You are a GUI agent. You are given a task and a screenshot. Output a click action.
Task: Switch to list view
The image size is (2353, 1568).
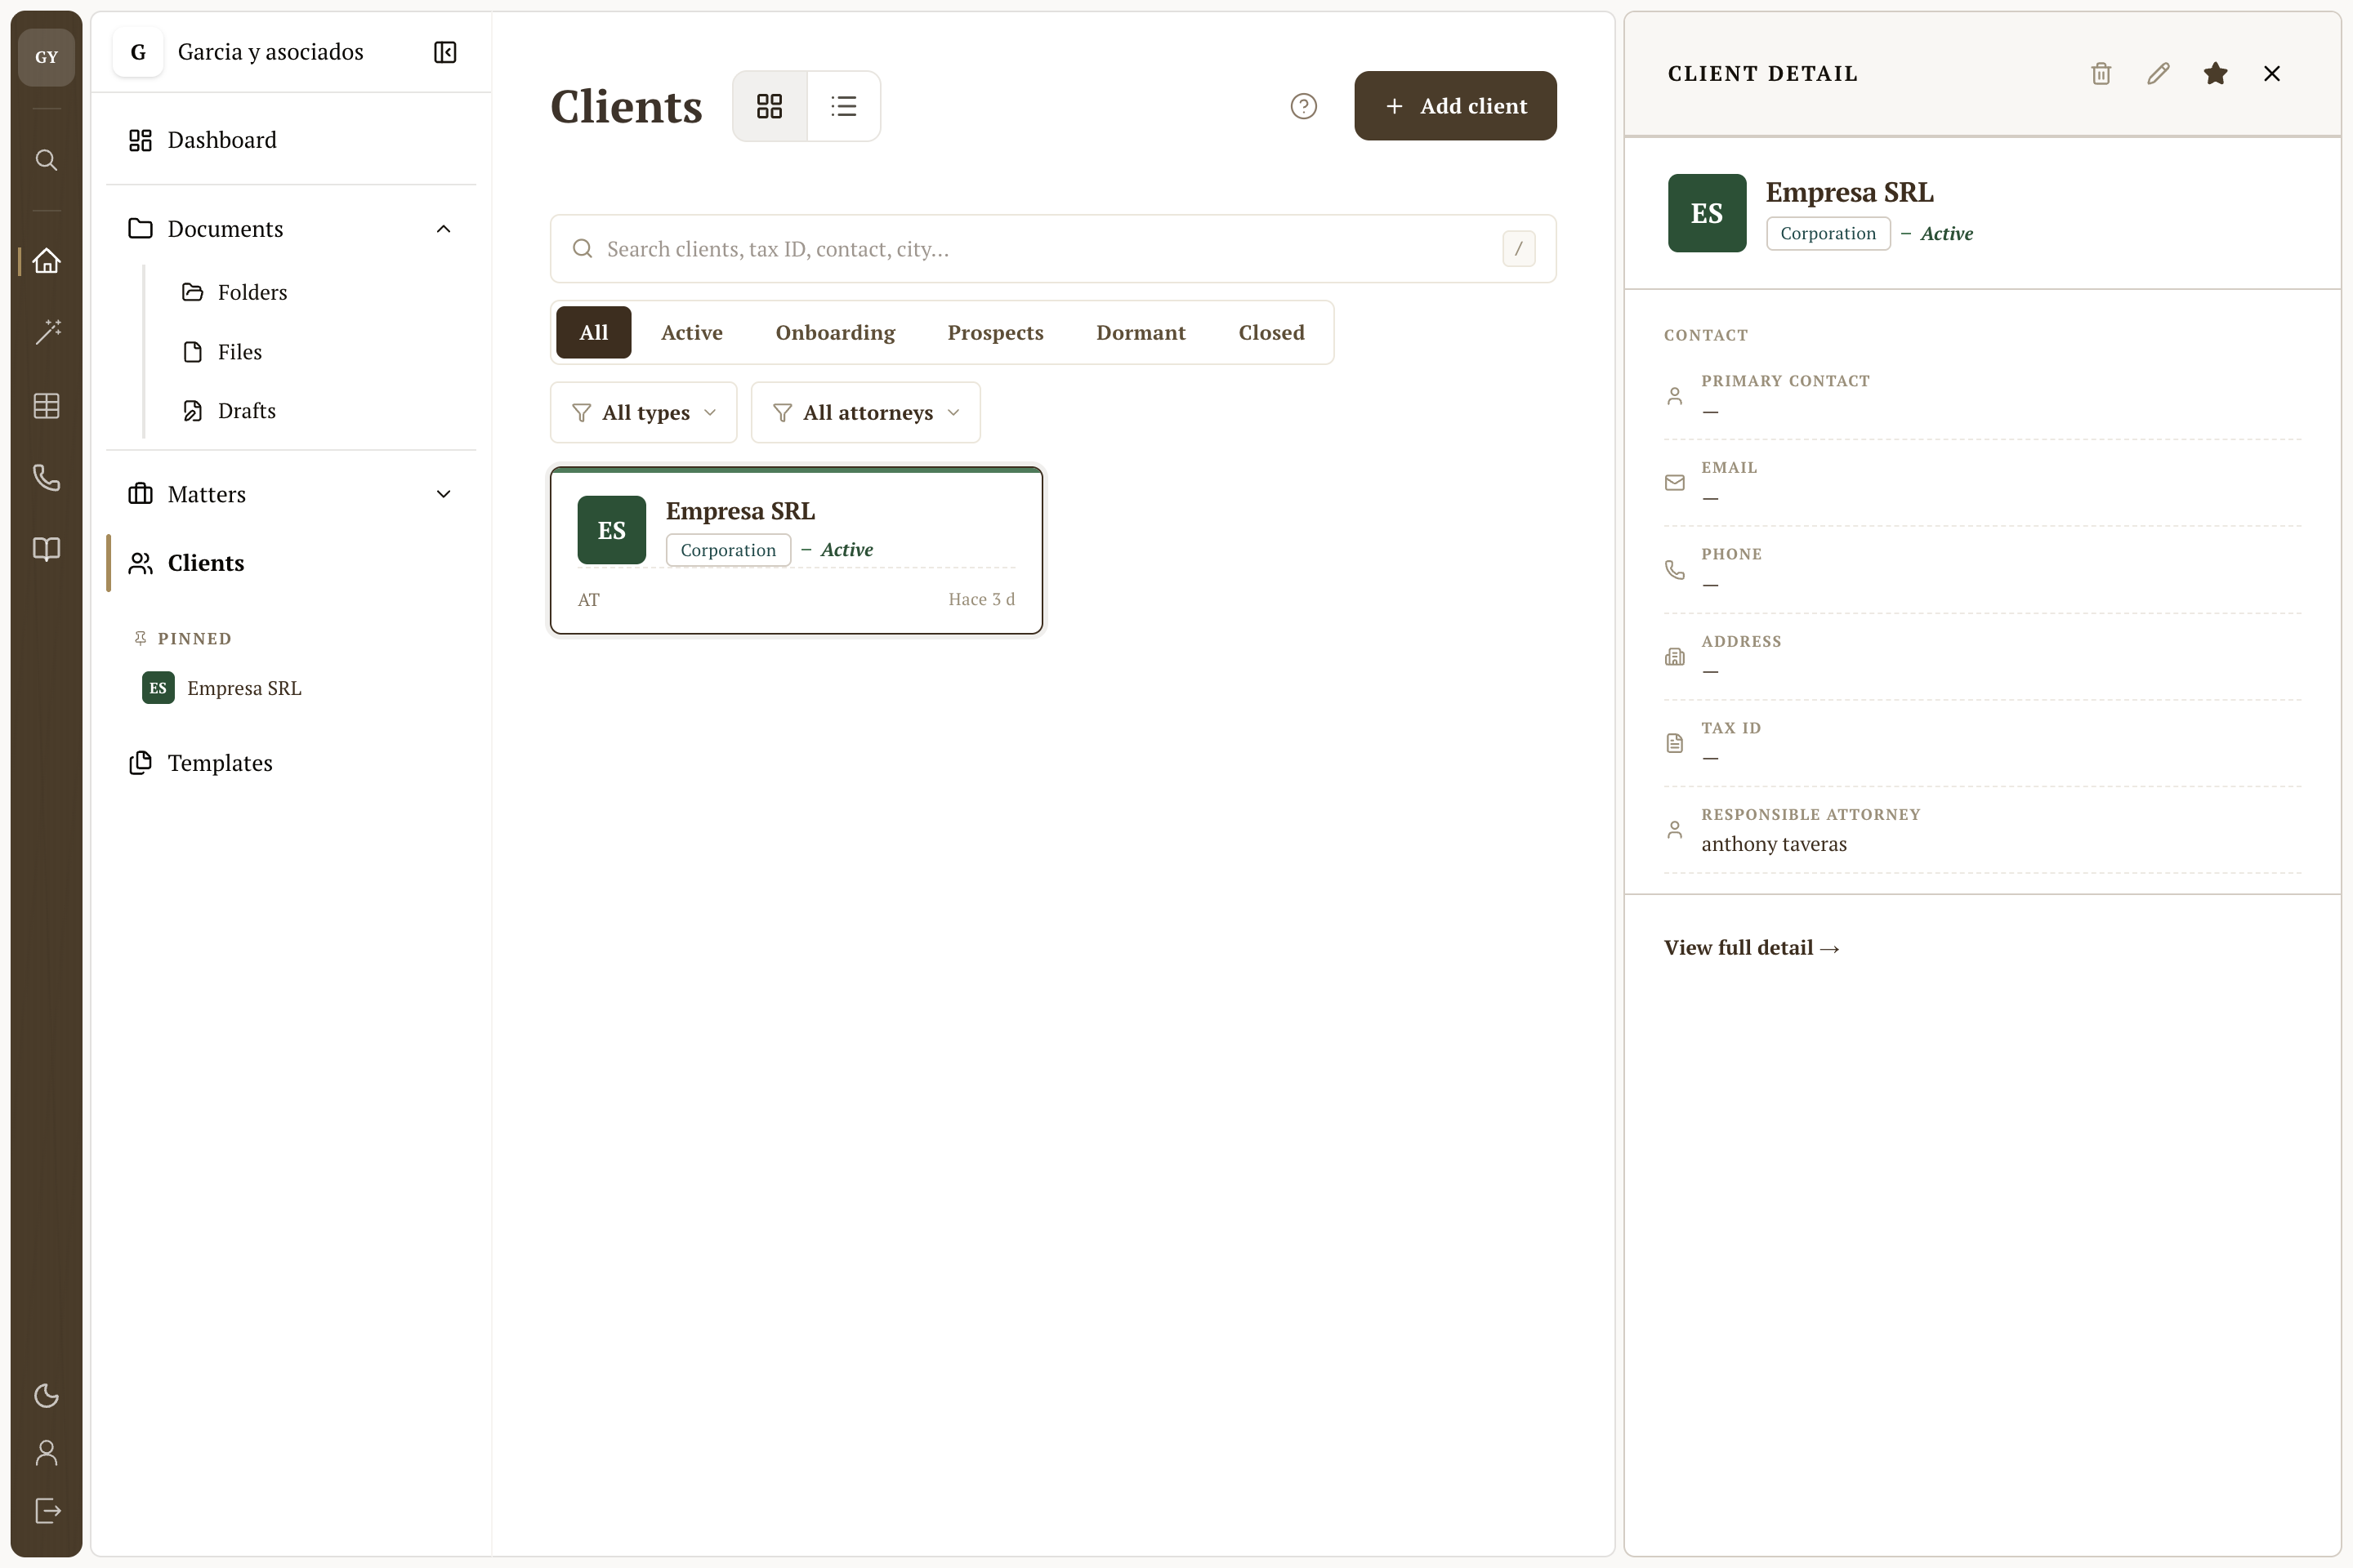(x=843, y=106)
